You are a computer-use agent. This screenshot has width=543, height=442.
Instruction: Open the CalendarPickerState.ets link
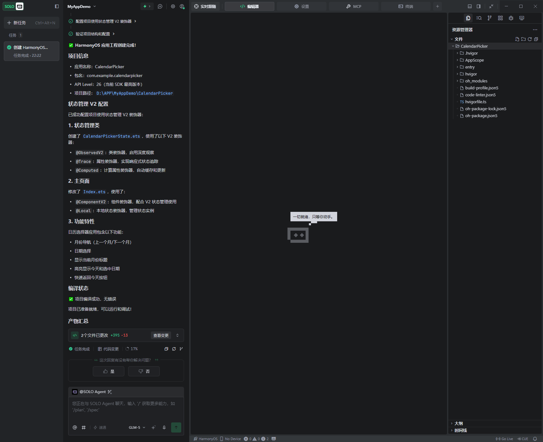click(111, 136)
